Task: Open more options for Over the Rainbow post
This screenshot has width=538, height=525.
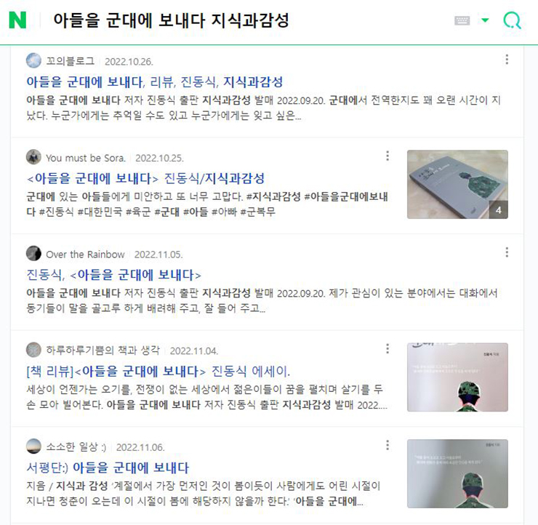Action: coord(507,252)
